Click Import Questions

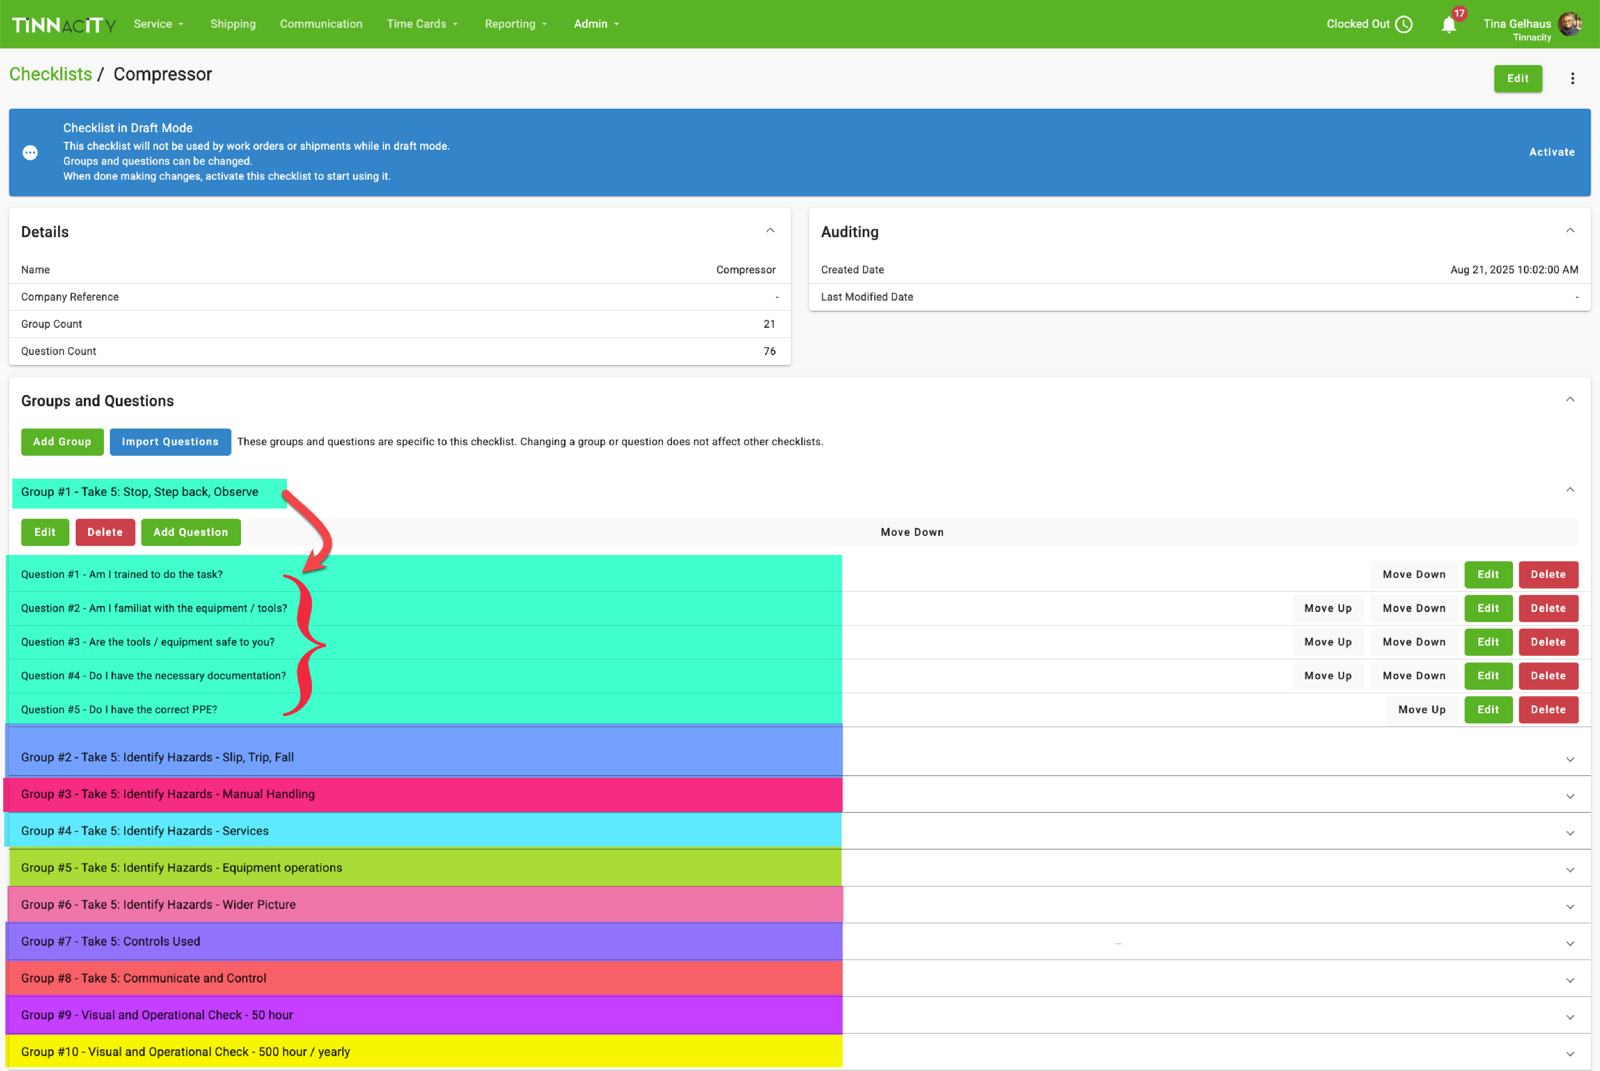coord(170,442)
